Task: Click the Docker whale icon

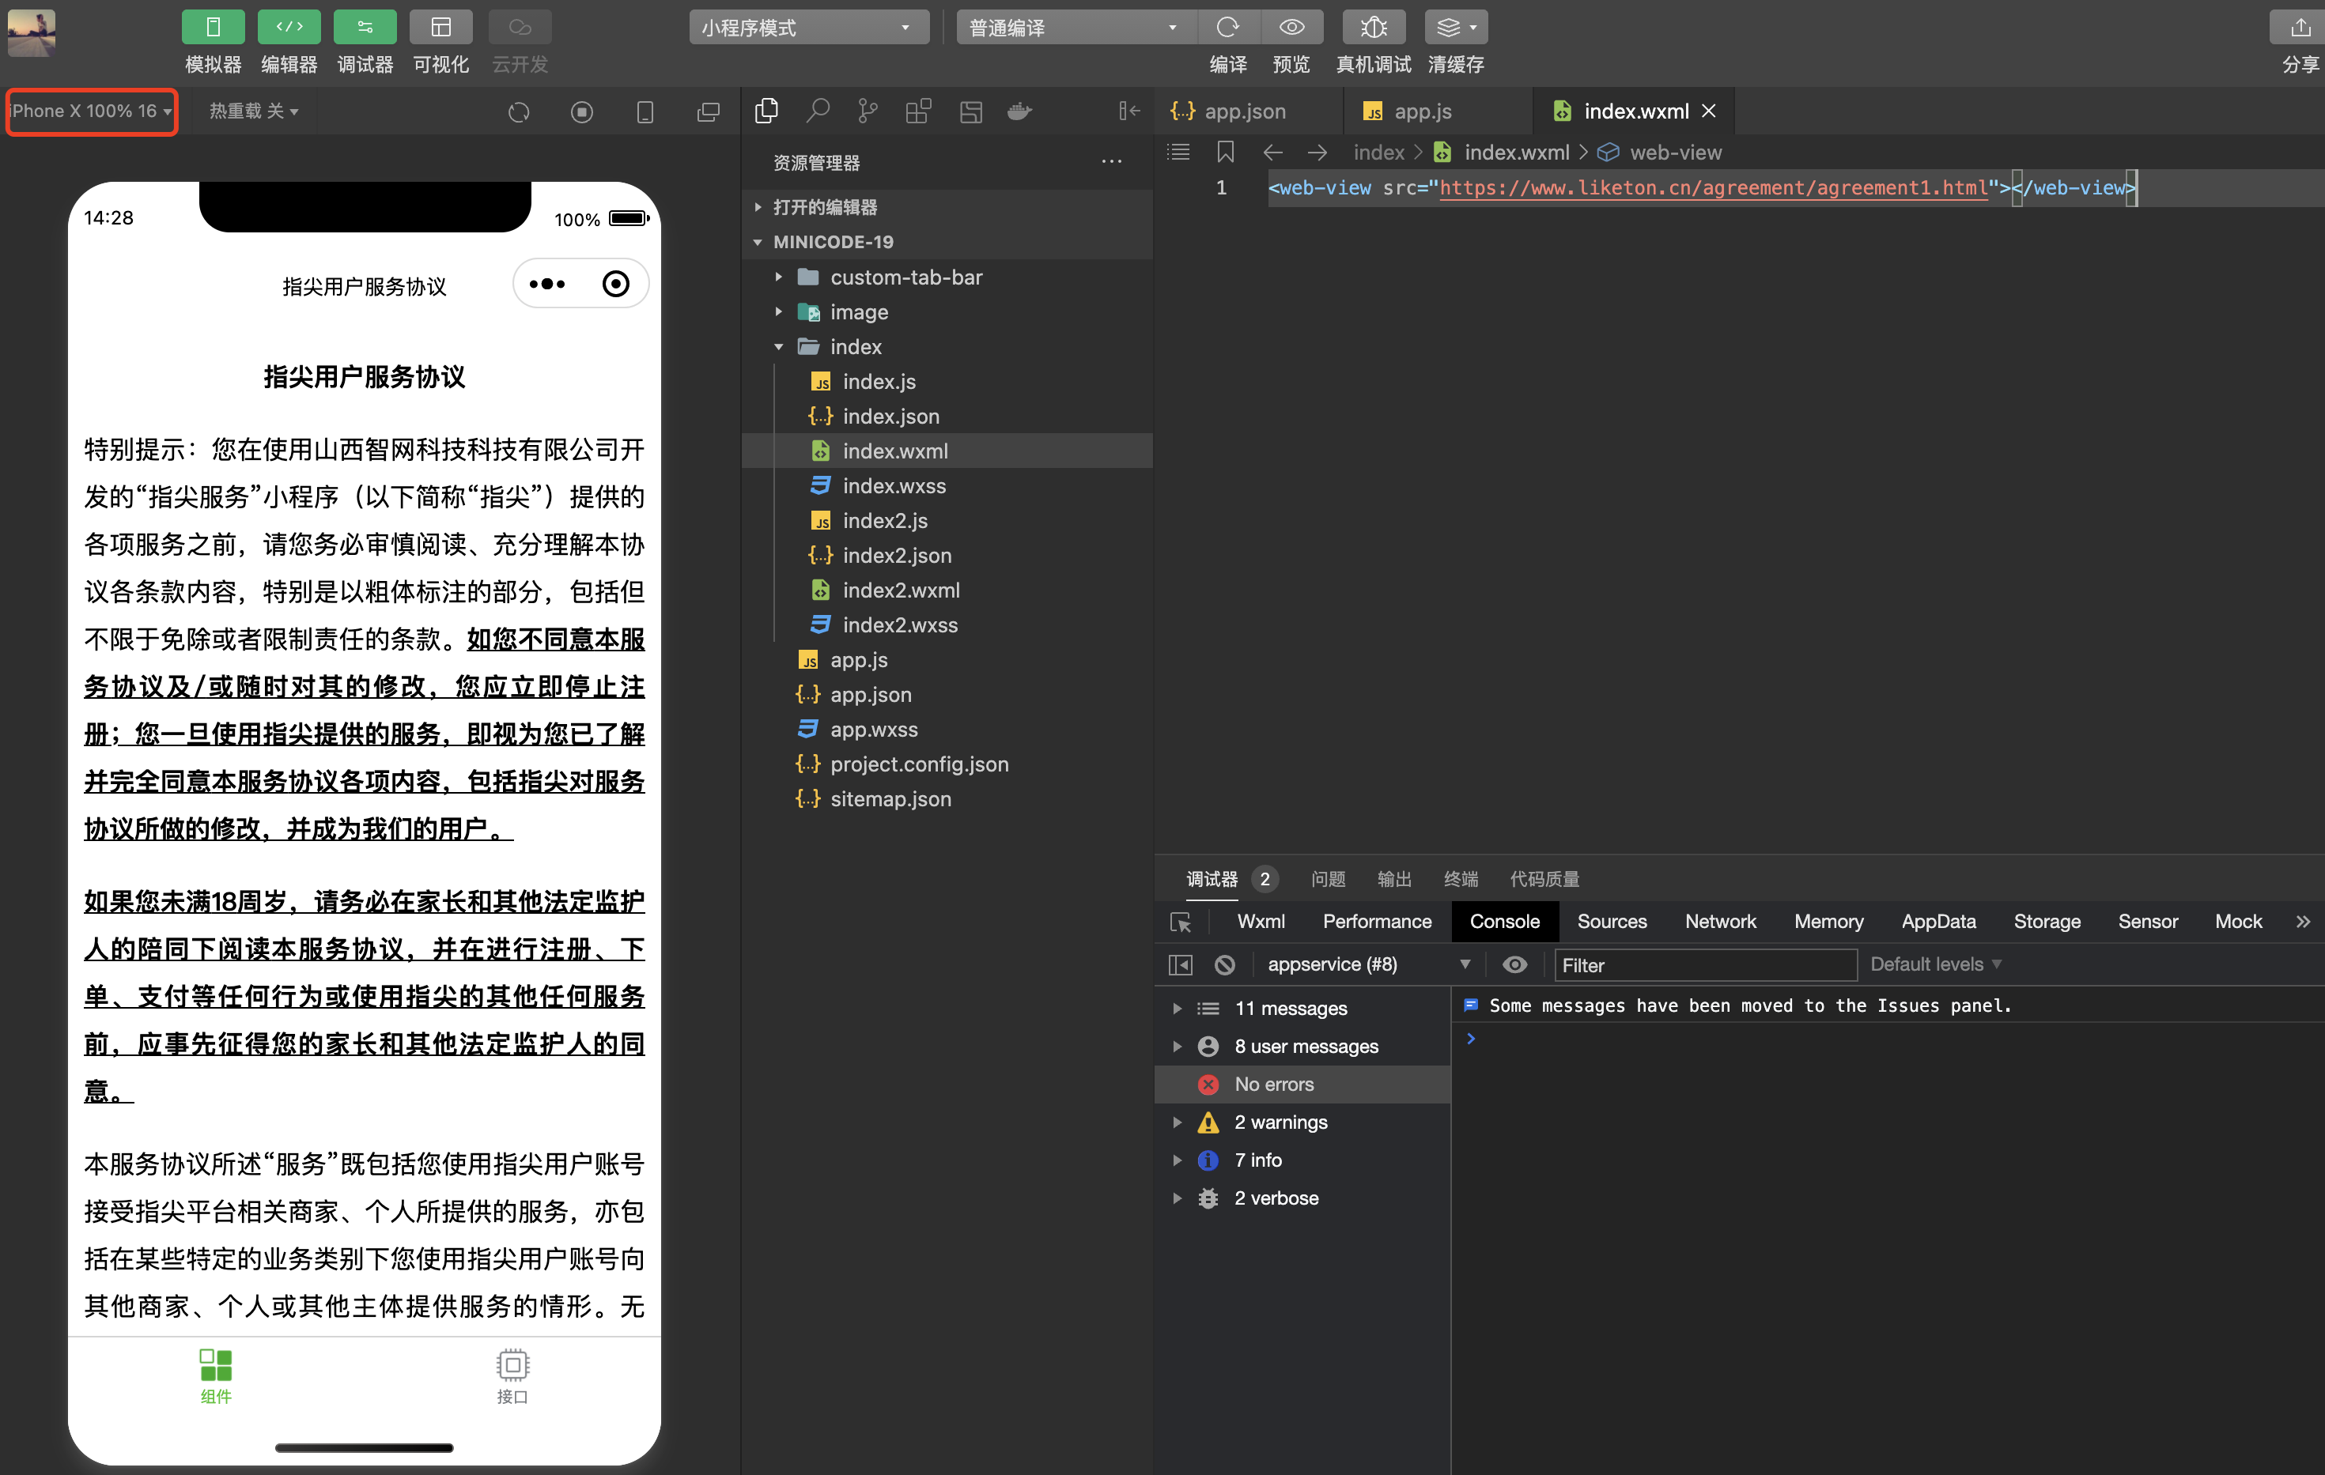Action: (1019, 111)
